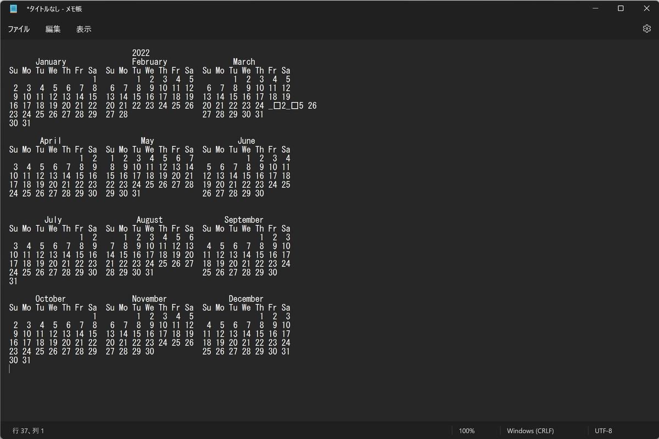This screenshot has width=659, height=439.
Task: Click the December month heading
Action: click(x=246, y=299)
